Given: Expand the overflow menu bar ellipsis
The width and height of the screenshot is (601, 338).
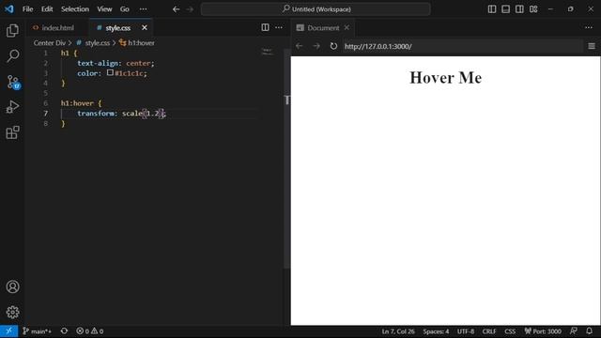Looking at the screenshot, I should click(x=143, y=8).
